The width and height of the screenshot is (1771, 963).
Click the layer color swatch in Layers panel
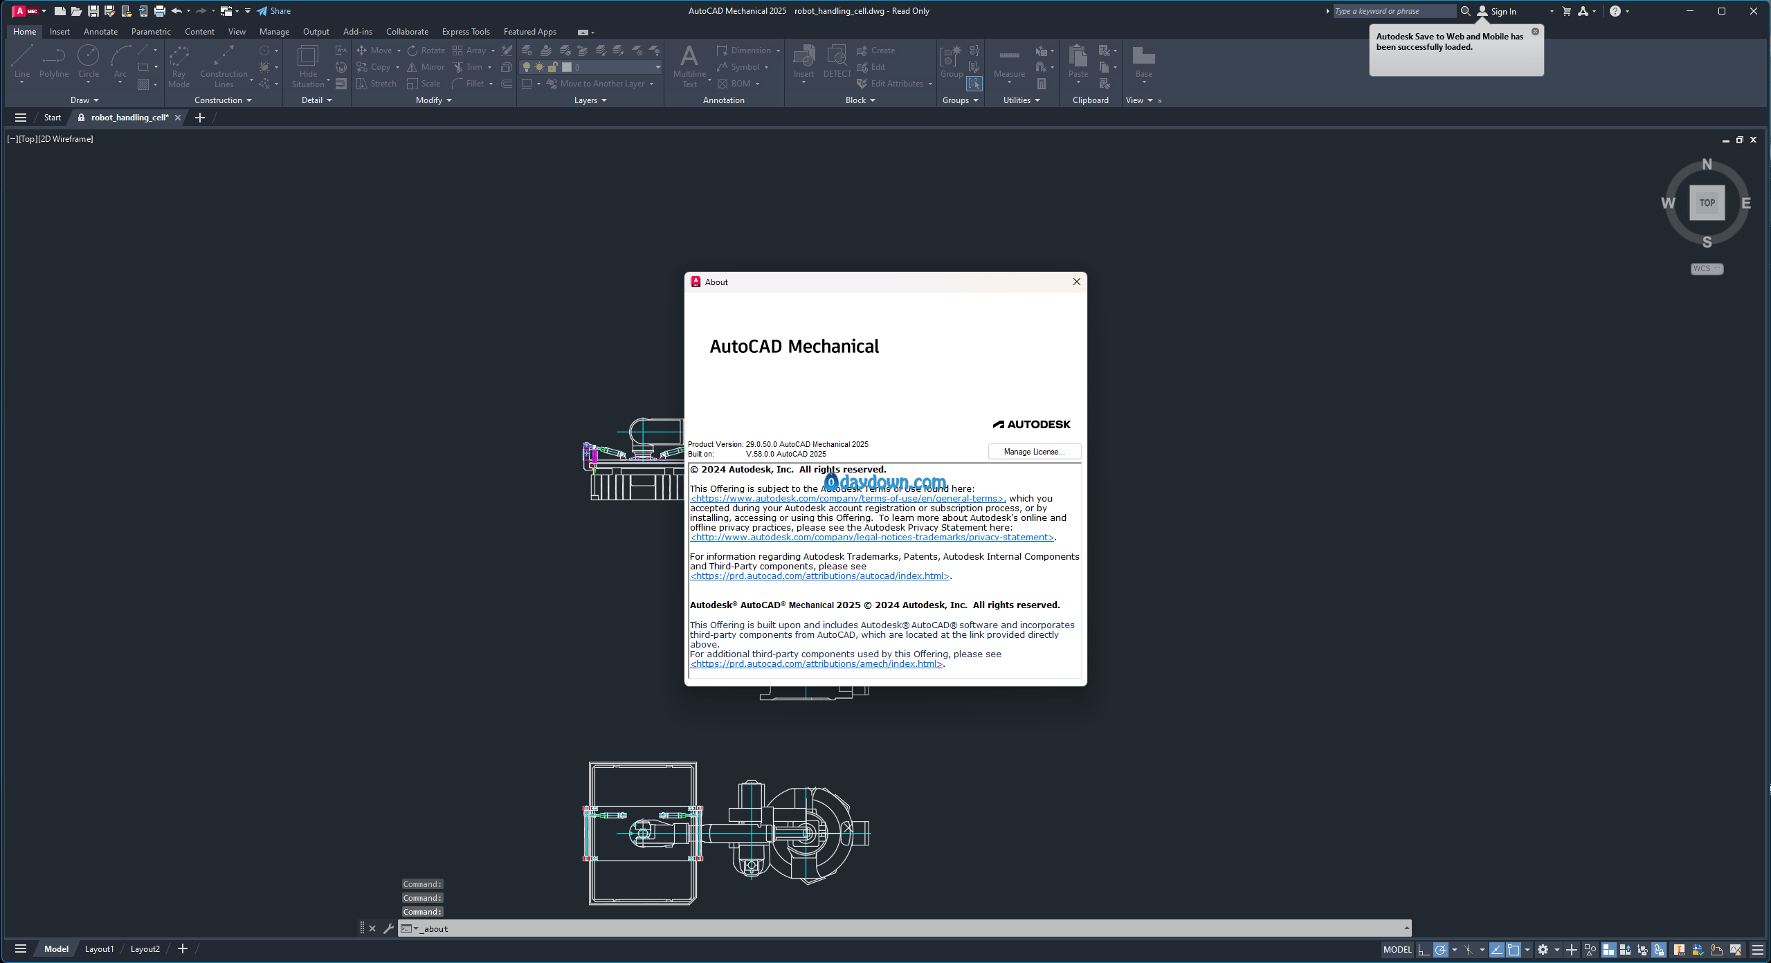pyautogui.click(x=567, y=67)
